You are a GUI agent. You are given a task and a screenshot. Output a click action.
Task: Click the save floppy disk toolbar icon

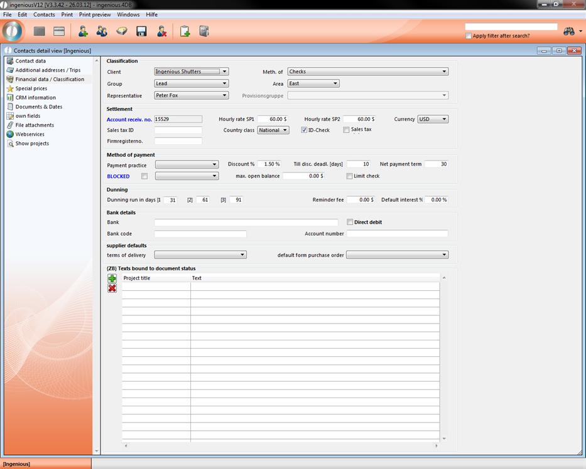(x=141, y=31)
